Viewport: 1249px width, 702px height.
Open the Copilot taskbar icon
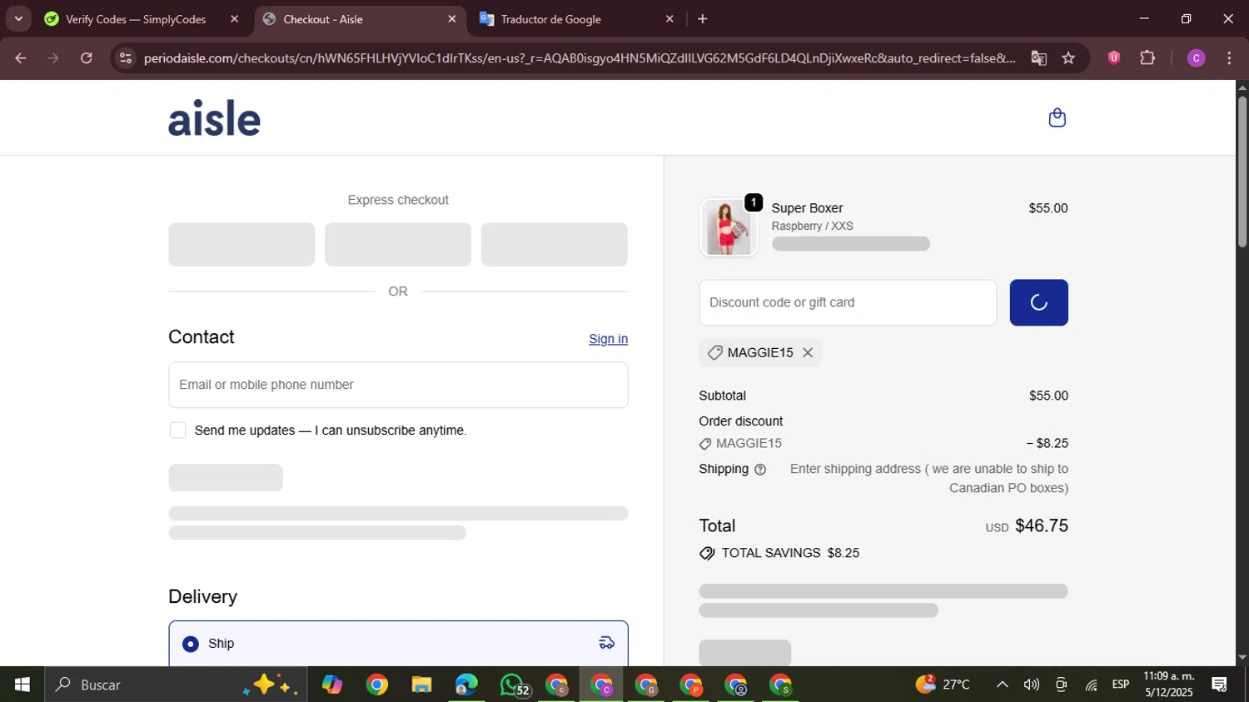click(332, 685)
